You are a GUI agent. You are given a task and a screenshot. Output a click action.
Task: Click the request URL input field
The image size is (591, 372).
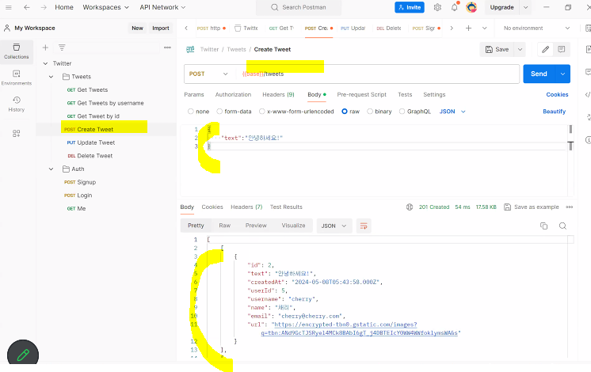[x=378, y=74]
